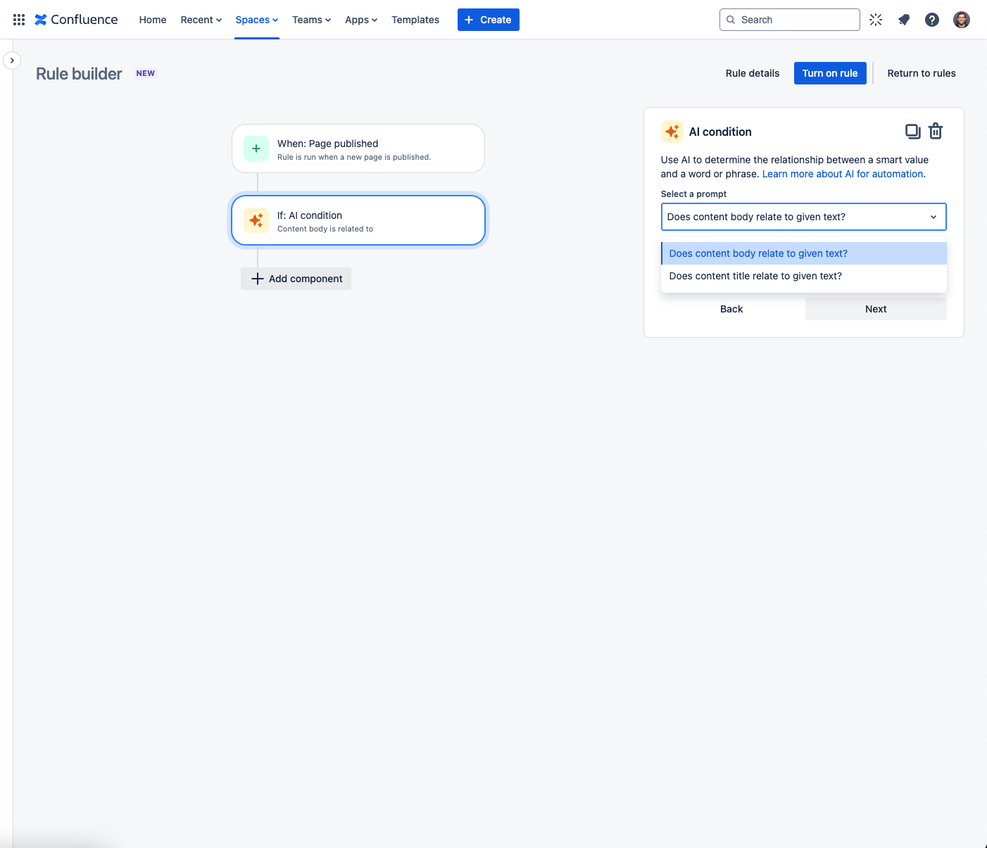Open the Atlassian Intelligence sparkle icon in header
Screen dimensions: 987x848
(x=876, y=20)
